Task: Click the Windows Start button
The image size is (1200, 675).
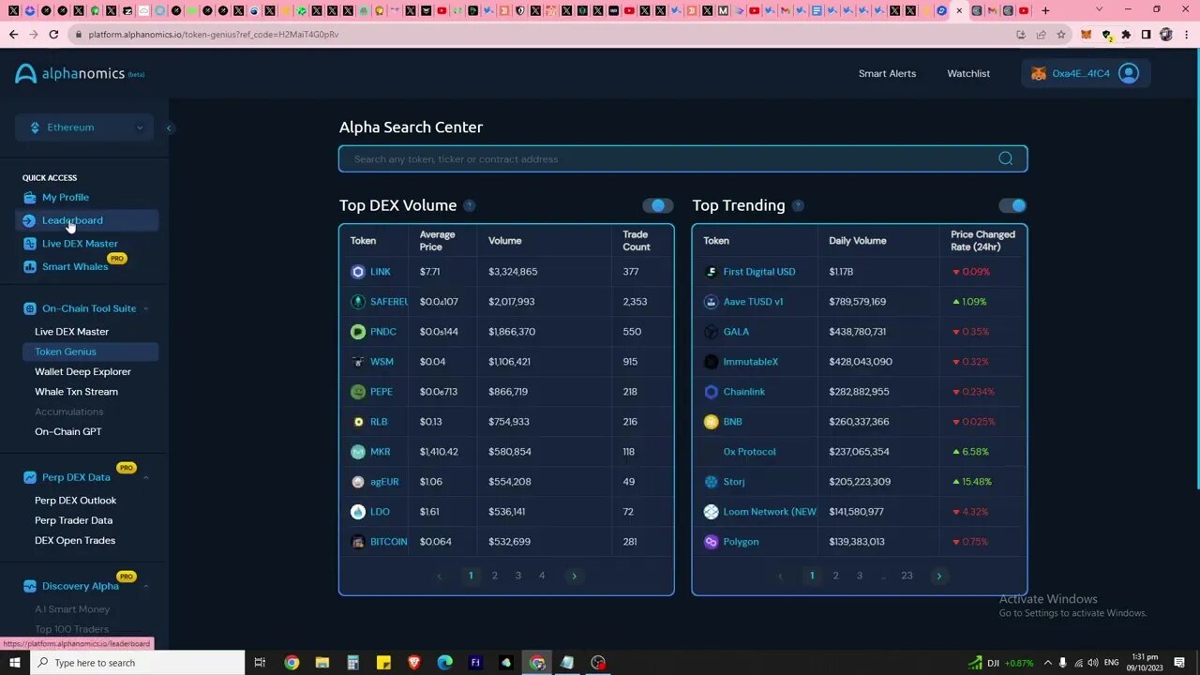Action: point(14,663)
